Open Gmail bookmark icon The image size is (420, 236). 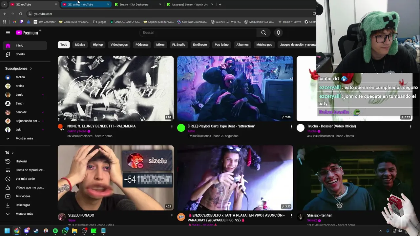pyautogui.click(x=14, y=22)
